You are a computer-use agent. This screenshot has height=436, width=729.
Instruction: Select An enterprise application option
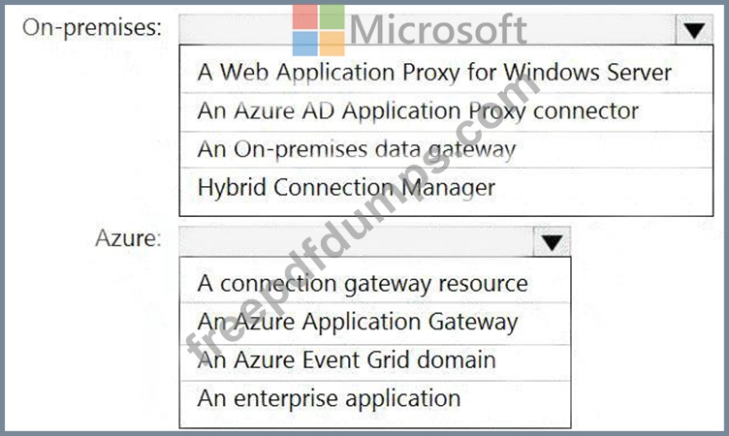375,399
